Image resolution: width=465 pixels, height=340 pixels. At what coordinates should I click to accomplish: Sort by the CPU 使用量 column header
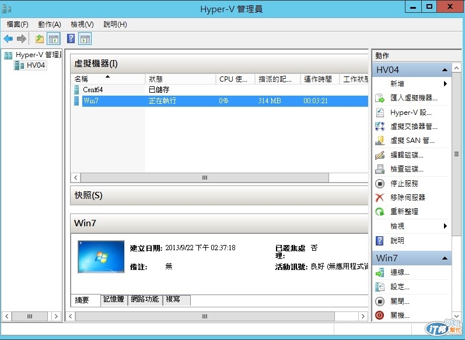(235, 79)
